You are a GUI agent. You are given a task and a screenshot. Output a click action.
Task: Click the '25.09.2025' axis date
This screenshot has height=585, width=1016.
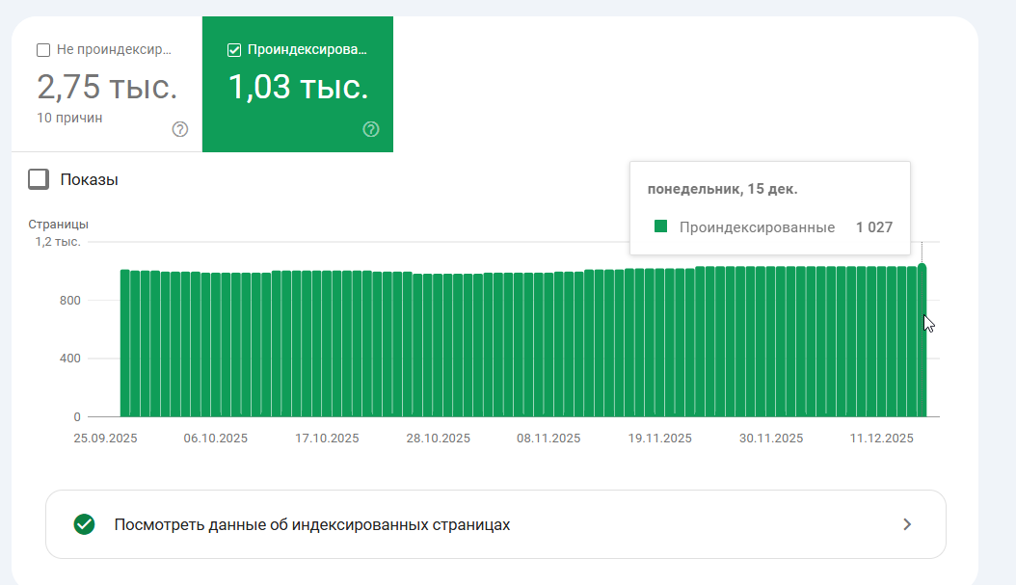coord(105,439)
